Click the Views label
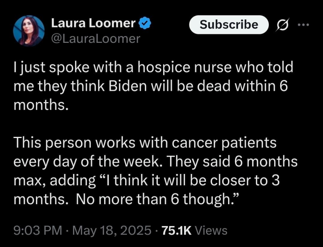 pyautogui.click(x=211, y=230)
